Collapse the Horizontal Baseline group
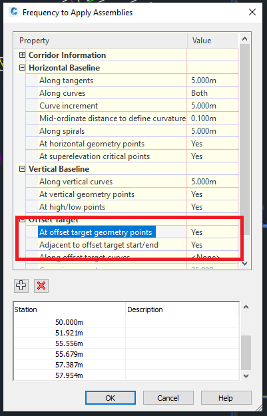This screenshot has width=267, height=416. pyautogui.click(x=22, y=68)
